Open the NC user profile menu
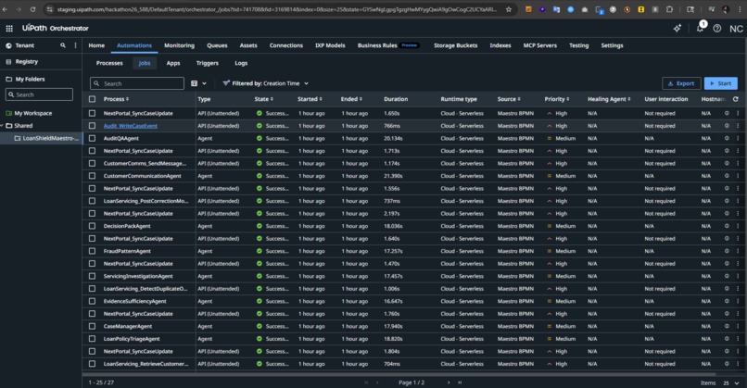The width and height of the screenshot is (747, 388). pos(736,29)
